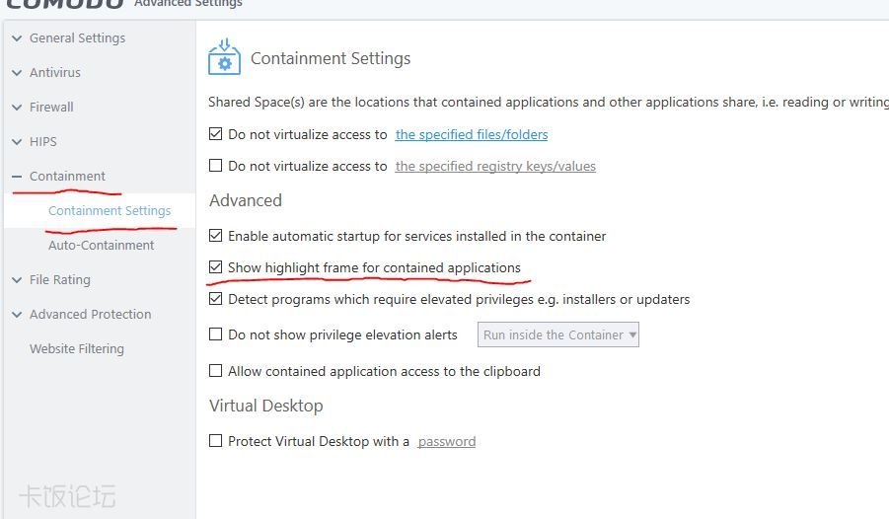This screenshot has width=889, height=519.
Task: Expand the Advanced Protection section
Action: (17, 315)
